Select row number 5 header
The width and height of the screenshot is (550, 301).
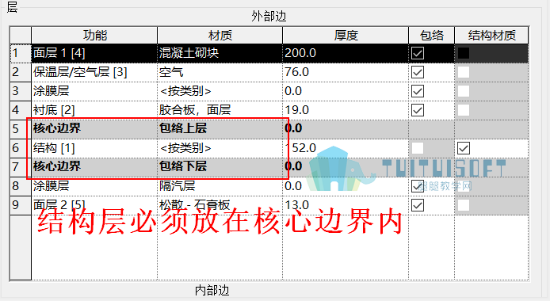coord(21,129)
